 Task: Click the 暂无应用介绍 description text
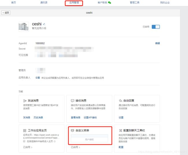39,28
